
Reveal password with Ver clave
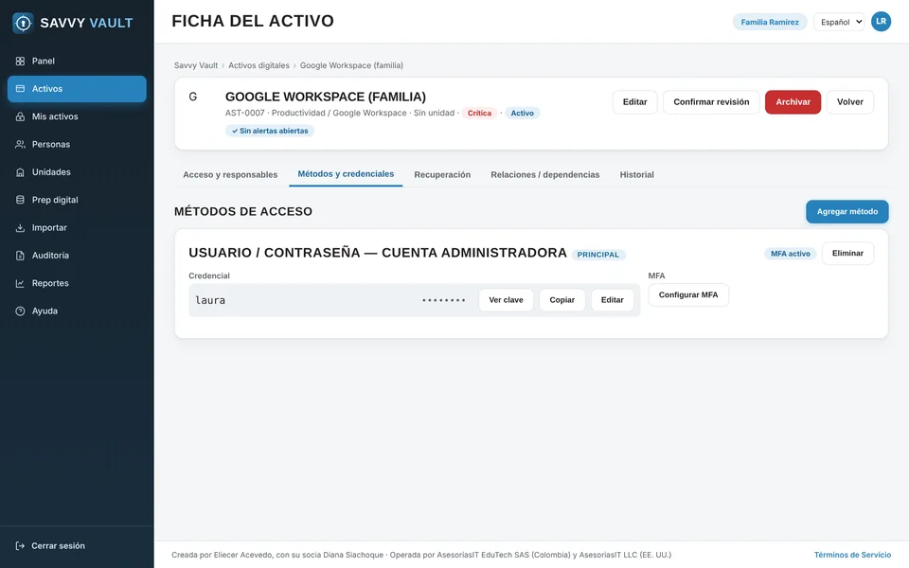coord(506,300)
